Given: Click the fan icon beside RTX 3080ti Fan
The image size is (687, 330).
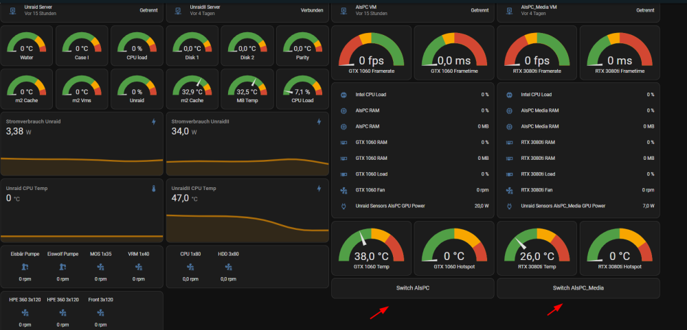Looking at the screenshot, I should (509, 190).
